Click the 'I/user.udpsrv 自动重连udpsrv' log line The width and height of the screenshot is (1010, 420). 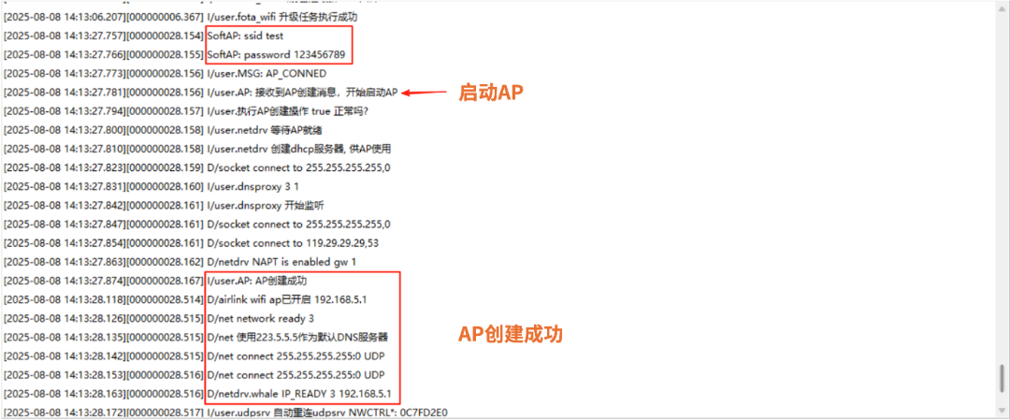[x=225, y=413]
